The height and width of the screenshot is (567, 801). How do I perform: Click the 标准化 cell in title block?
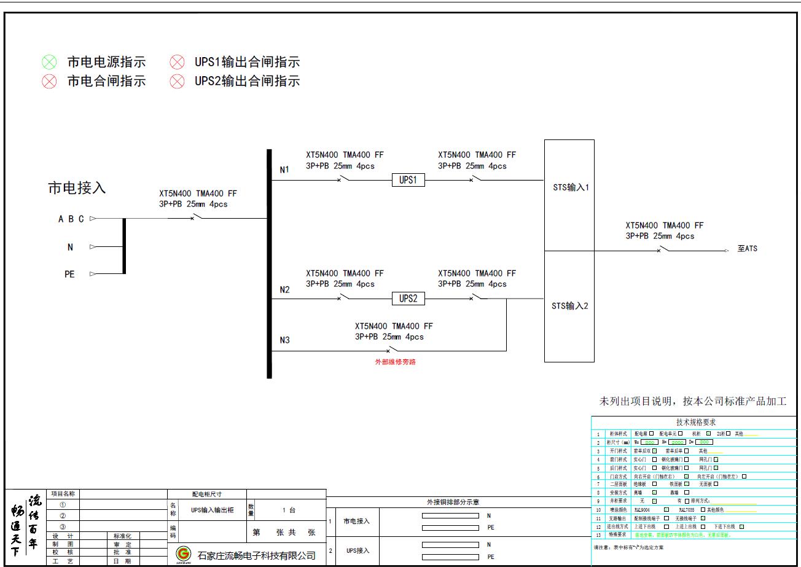pos(122,536)
